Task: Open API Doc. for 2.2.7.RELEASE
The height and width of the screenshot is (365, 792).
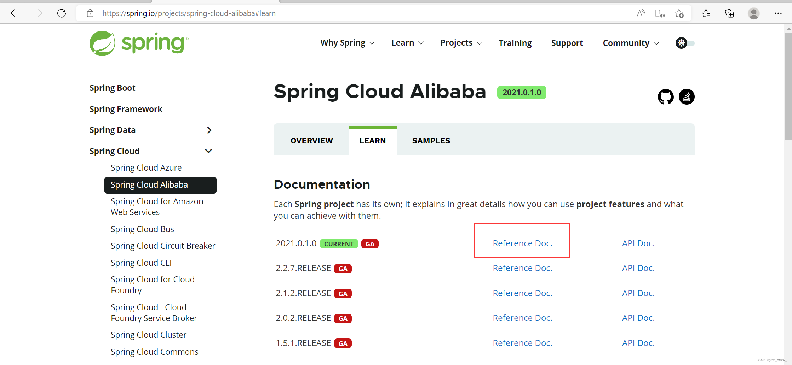Action: click(638, 268)
